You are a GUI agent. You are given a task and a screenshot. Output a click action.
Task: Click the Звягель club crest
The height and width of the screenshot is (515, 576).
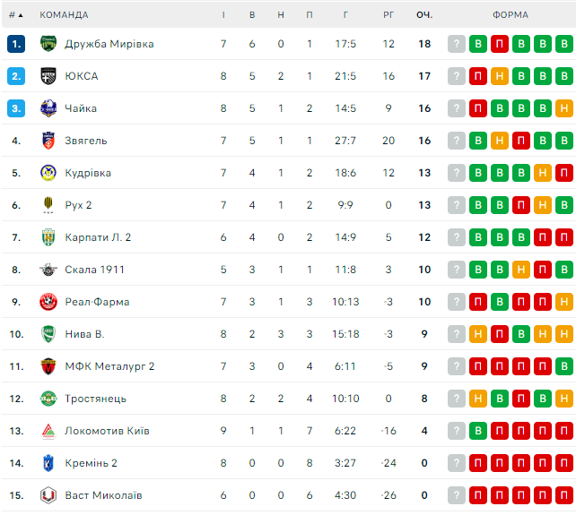click(48, 141)
